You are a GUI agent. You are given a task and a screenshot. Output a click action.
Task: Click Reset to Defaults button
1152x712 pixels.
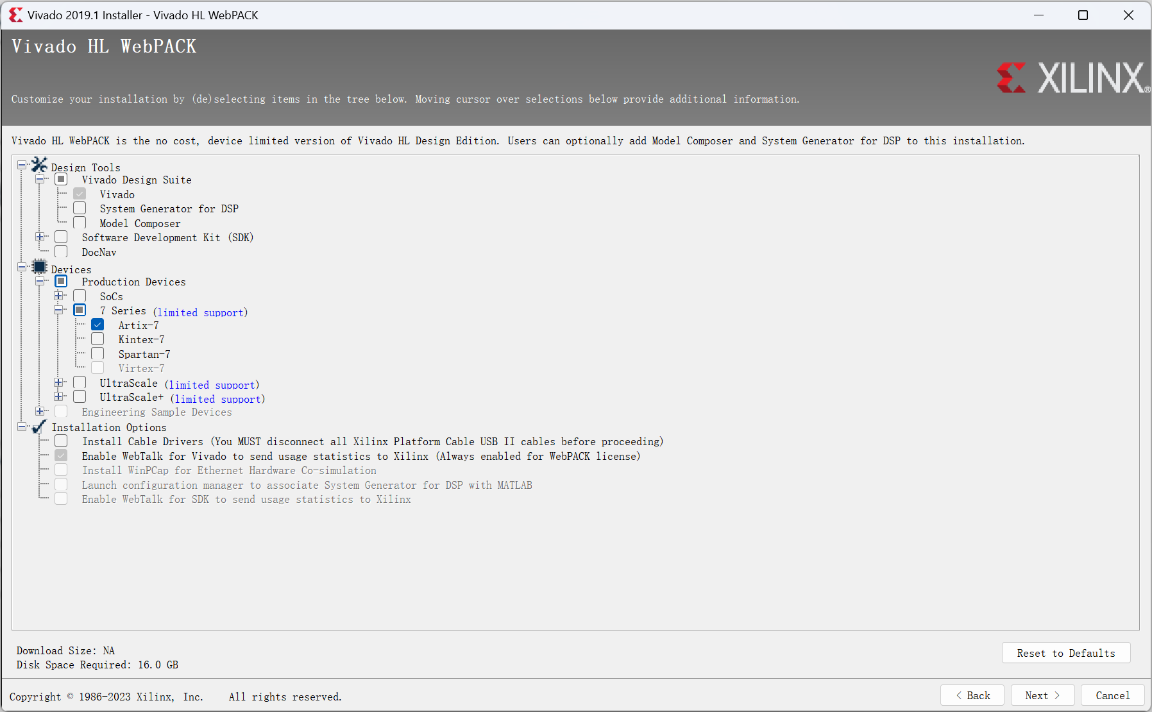tap(1065, 653)
